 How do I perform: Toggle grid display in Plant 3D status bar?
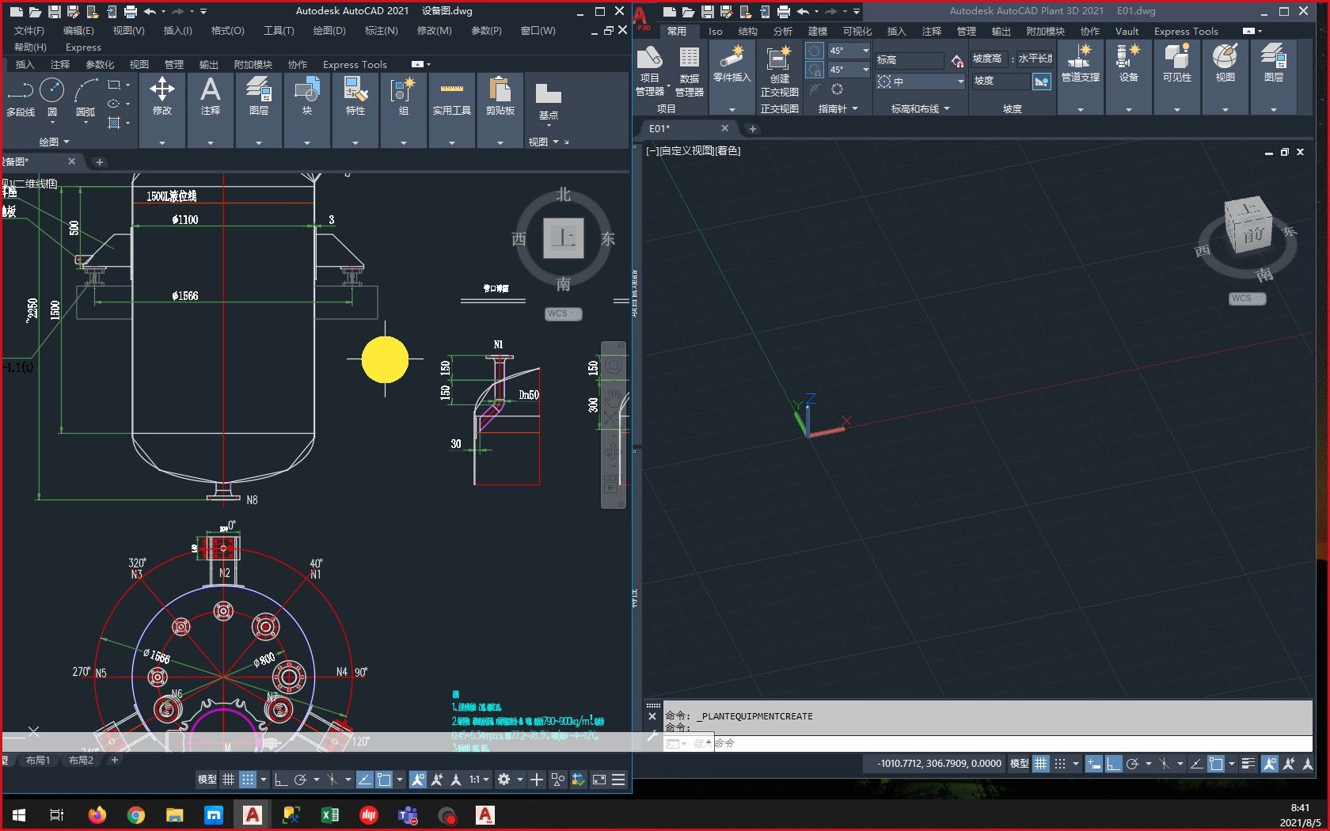(1041, 764)
